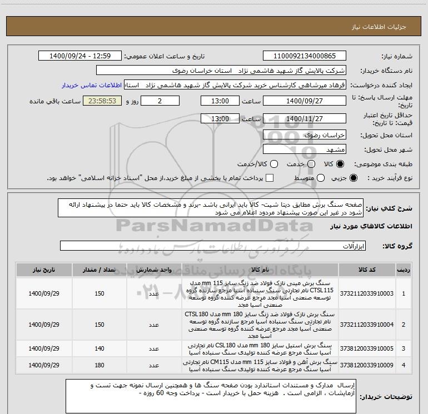Click the remaining time 23:58:53 field
The height and width of the screenshot is (414, 428).
click(102, 101)
